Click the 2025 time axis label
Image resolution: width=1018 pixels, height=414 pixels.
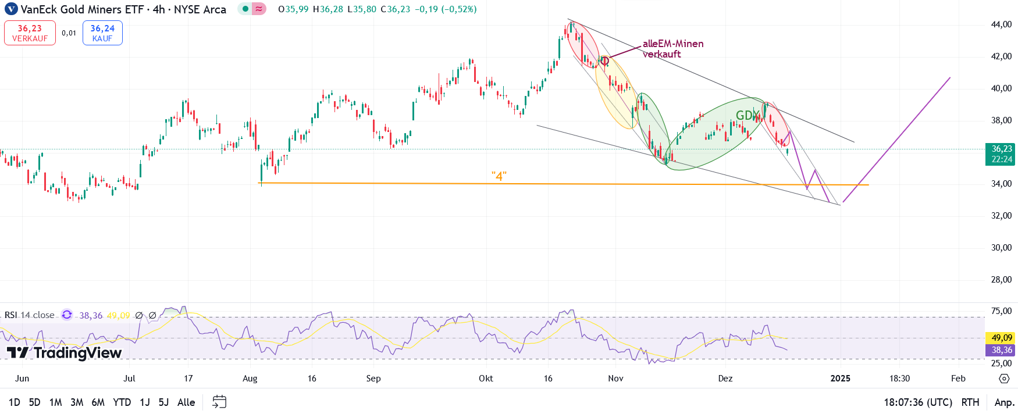(840, 379)
